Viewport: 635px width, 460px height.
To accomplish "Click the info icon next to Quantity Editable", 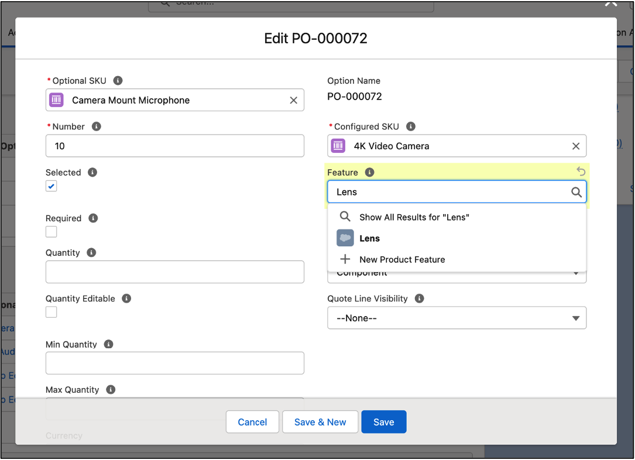I will (x=126, y=298).
